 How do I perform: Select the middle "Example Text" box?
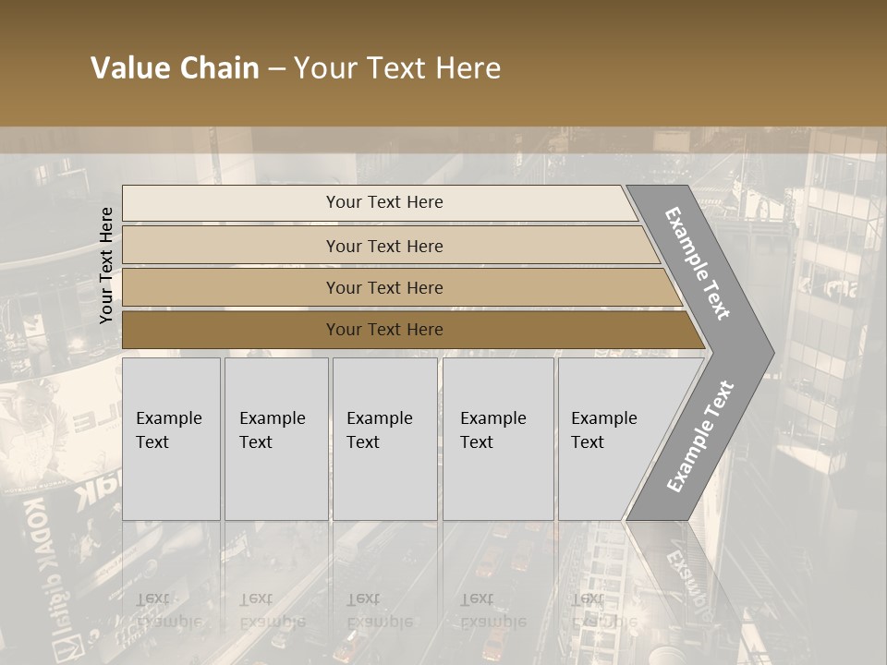[383, 439]
